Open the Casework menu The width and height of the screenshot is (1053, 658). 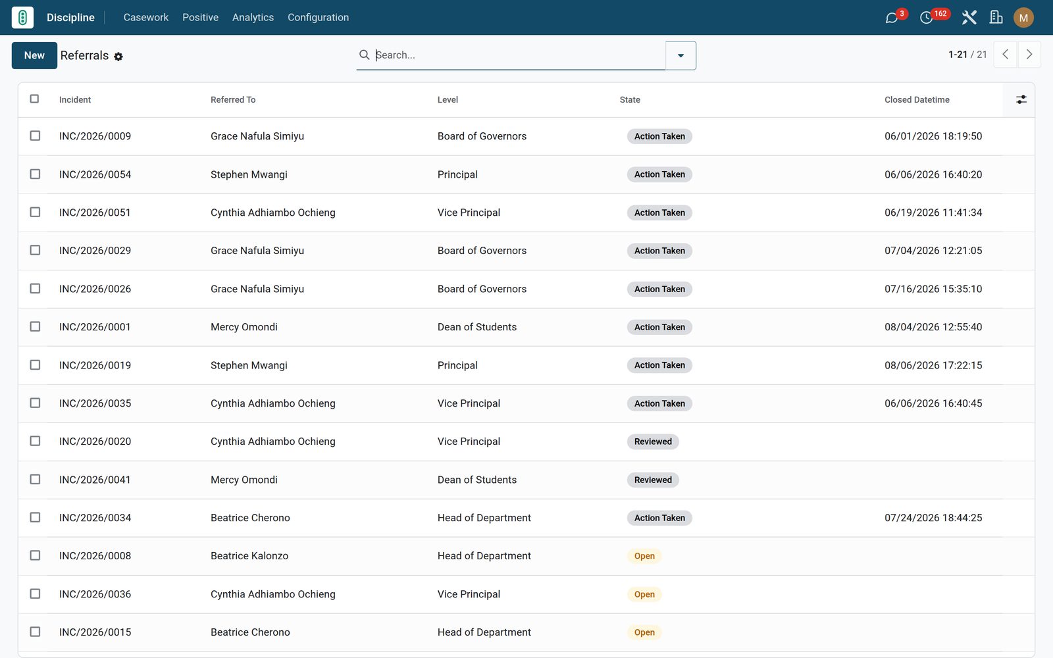coord(146,17)
